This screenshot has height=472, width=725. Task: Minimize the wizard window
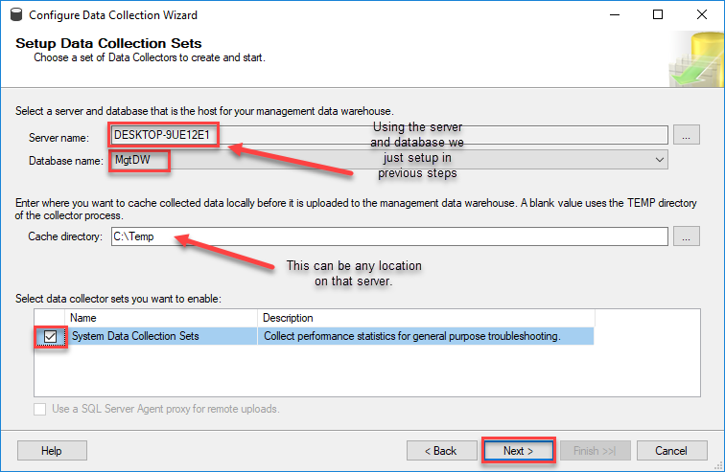coord(615,14)
